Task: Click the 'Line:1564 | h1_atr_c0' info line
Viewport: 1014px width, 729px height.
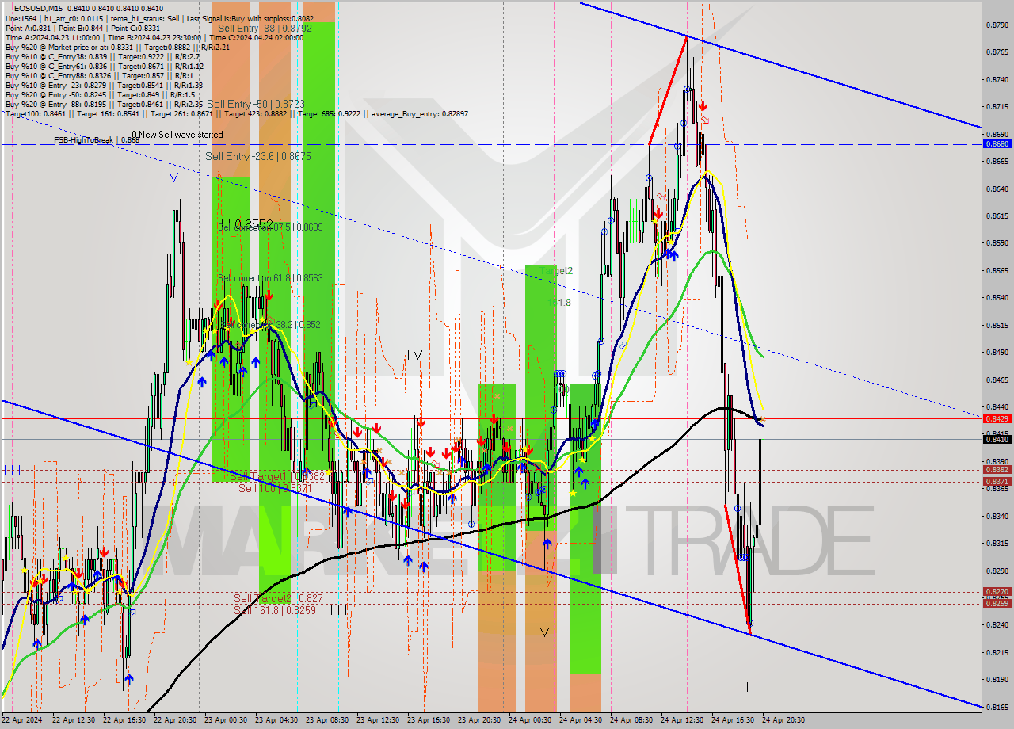Action: (x=159, y=18)
